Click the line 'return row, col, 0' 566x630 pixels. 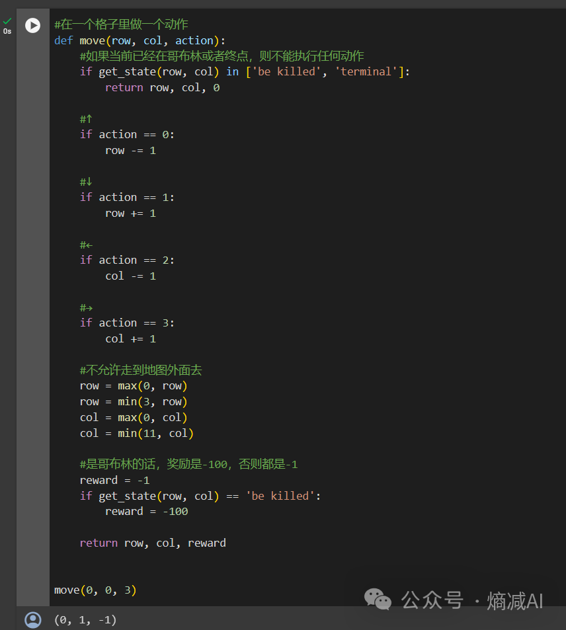(x=163, y=87)
